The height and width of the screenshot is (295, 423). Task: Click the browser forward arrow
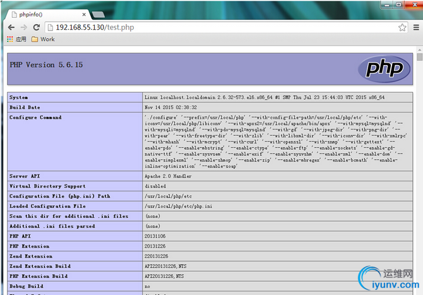[x=24, y=27]
